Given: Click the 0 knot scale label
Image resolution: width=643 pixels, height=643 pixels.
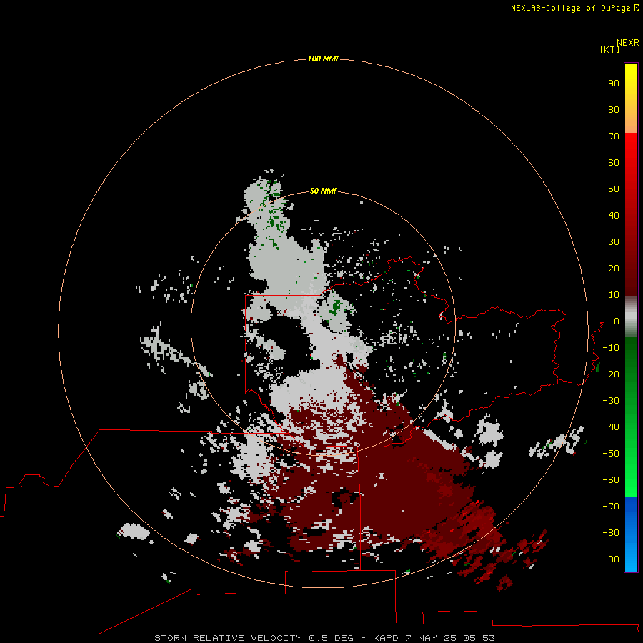Looking at the screenshot, I should [x=617, y=321].
